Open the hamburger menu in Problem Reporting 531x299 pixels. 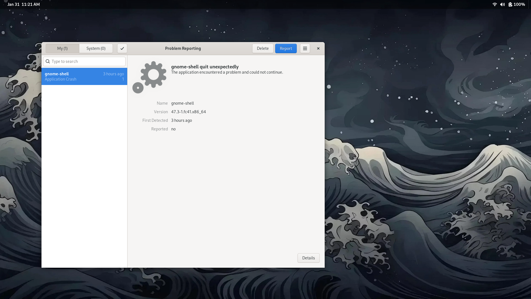pos(305,48)
